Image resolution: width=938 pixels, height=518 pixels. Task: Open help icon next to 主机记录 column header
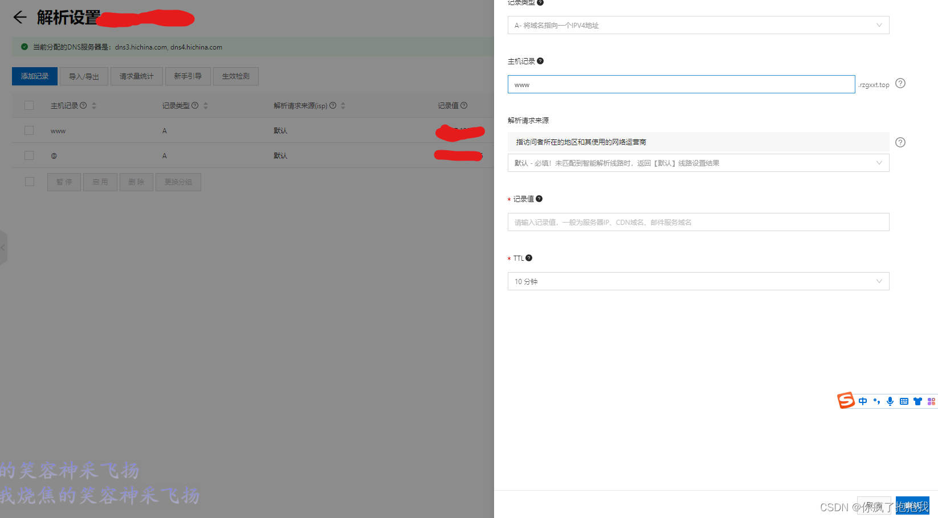click(83, 105)
